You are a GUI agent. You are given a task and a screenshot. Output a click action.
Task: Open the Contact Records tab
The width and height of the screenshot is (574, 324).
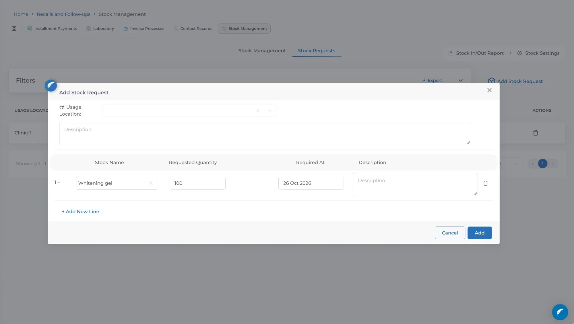(193, 29)
